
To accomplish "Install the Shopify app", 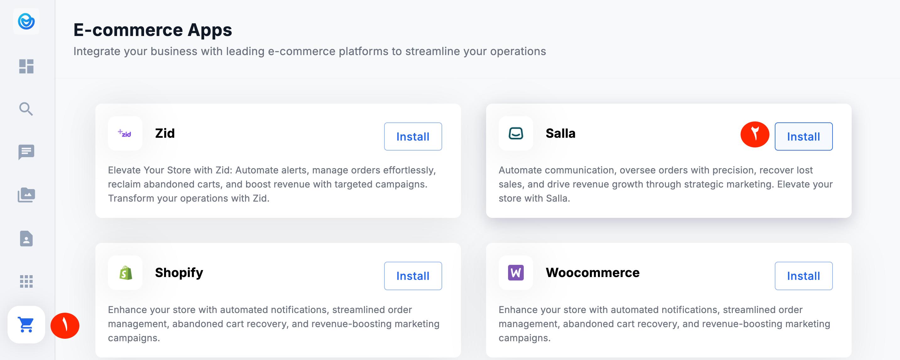I will click(413, 276).
